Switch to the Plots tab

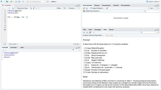point(90,29)
